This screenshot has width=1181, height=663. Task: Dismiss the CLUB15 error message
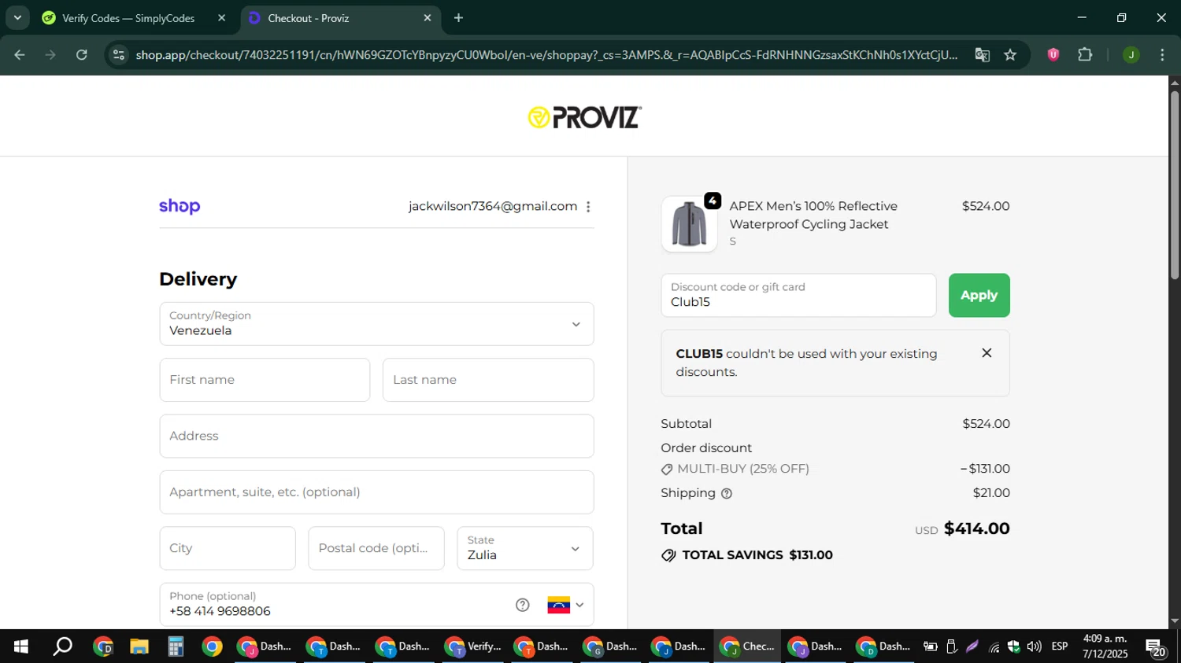pos(987,353)
